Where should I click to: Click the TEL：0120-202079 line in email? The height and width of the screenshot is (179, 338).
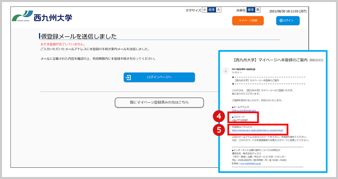[x=259, y=160]
